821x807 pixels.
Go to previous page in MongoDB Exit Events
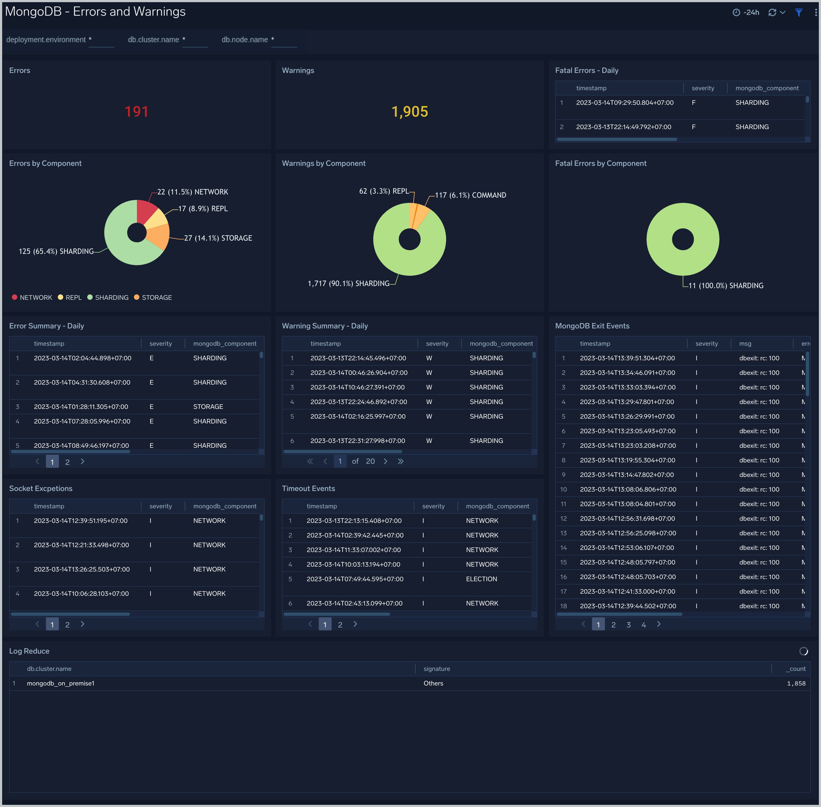coord(583,624)
